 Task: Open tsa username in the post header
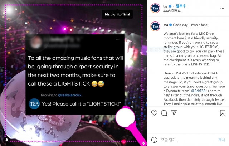pos(165,6)
